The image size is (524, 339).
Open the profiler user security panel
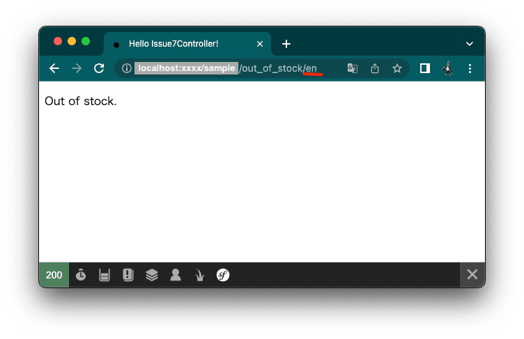pos(176,275)
